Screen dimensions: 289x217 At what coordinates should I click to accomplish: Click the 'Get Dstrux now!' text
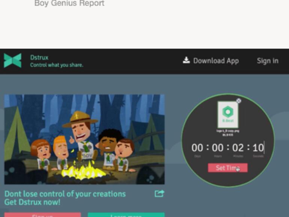pyautogui.click(x=32, y=202)
